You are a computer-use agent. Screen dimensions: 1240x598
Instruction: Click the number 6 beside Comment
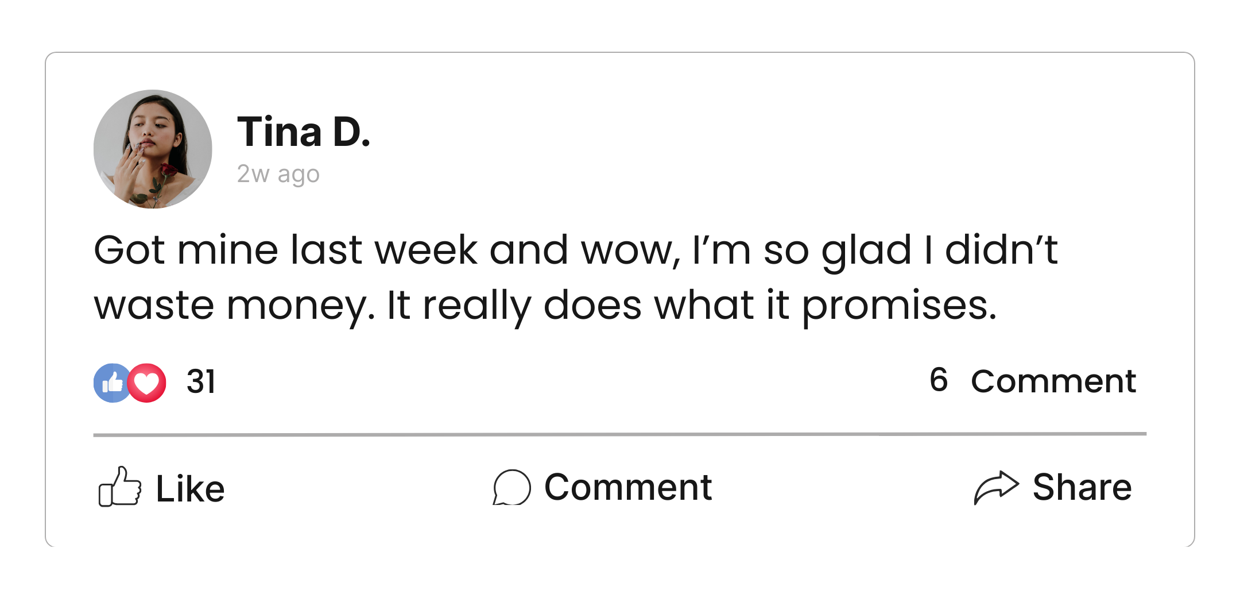pyautogui.click(x=939, y=380)
